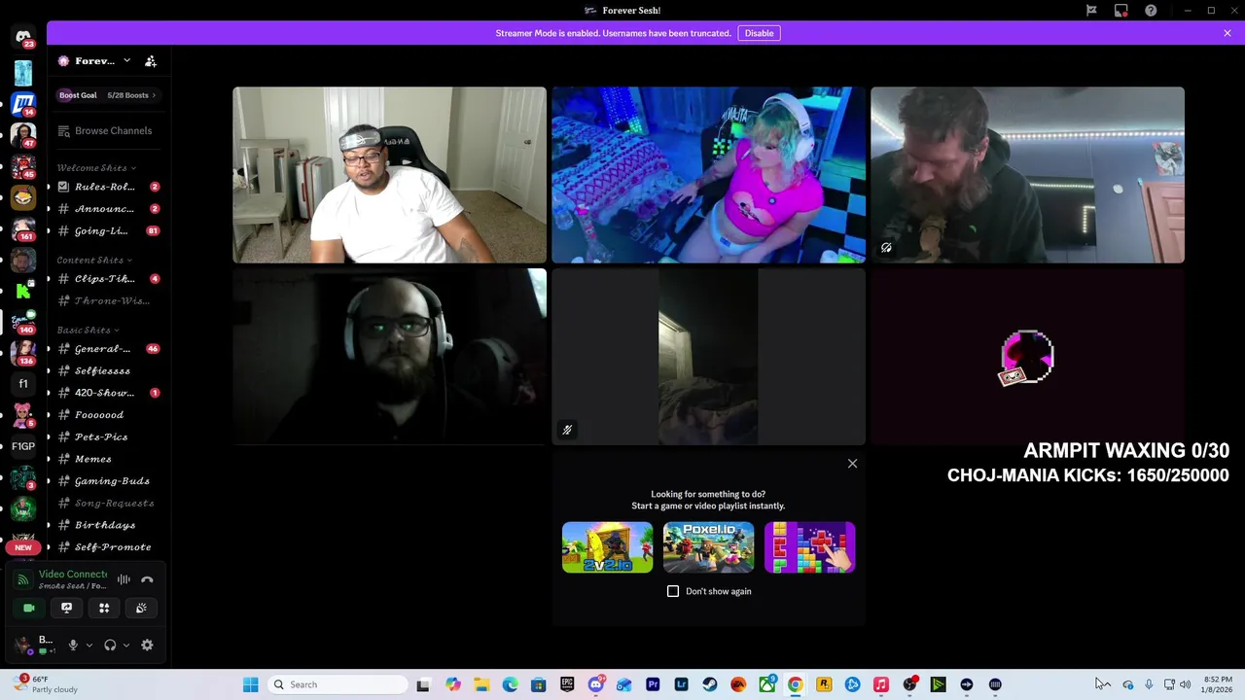Open the Windows Start menu

click(x=250, y=684)
